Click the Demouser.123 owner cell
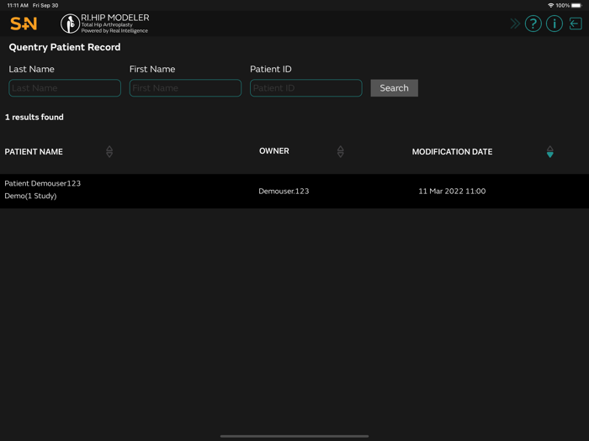Image resolution: width=589 pixels, height=441 pixels. point(284,191)
